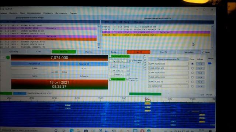Click the green monitoring status indicator circle

pyautogui.click(x=8, y=58)
